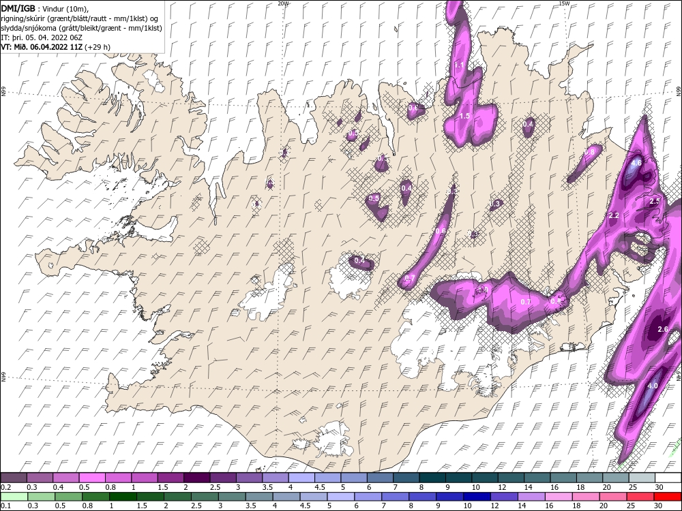This screenshot has height=511, width=682.
Task: Click the 4.5 label in lower rain legend
Action: (306, 506)
